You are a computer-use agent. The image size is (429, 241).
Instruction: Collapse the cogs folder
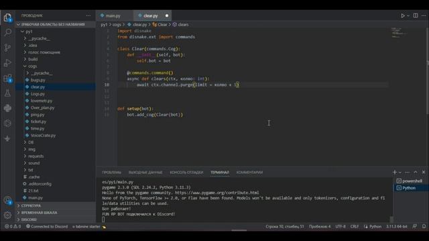point(55,66)
